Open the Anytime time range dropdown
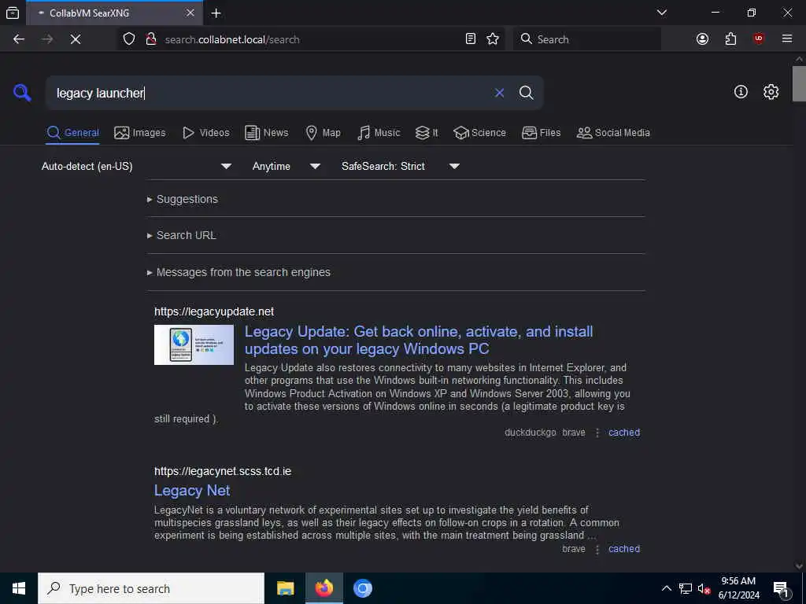806x604 pixels. pos(287,167)
